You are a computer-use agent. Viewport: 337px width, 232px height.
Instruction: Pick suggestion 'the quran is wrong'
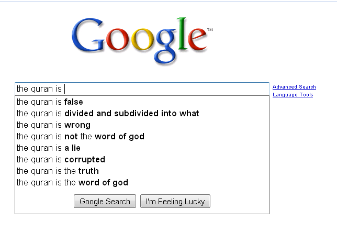pos(142,125)
